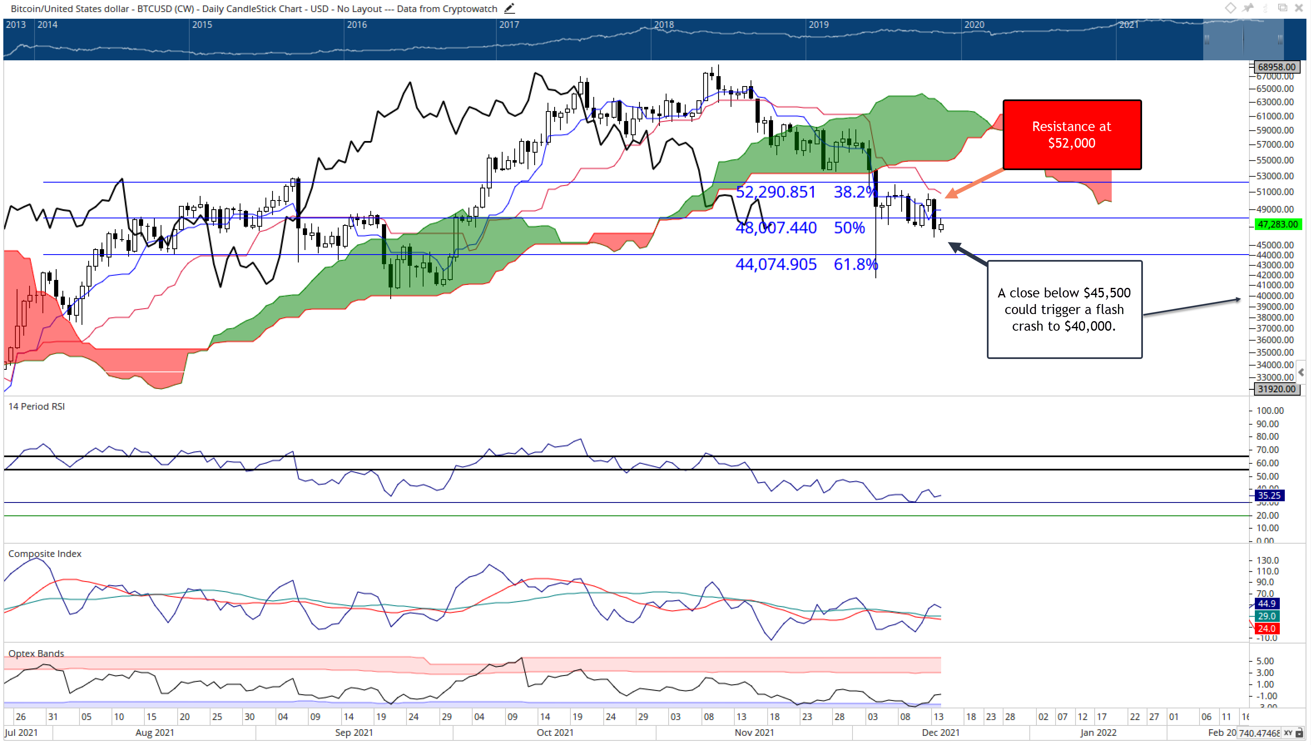Click the 740.4746 value field
This screenshot has height=745, width=1311.
pos(1259,733)
